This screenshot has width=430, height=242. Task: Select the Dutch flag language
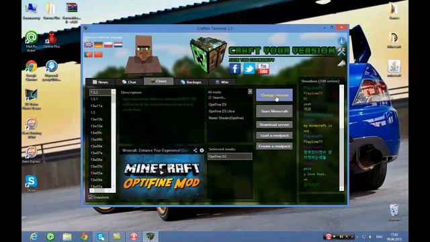(x=118, y=45)
